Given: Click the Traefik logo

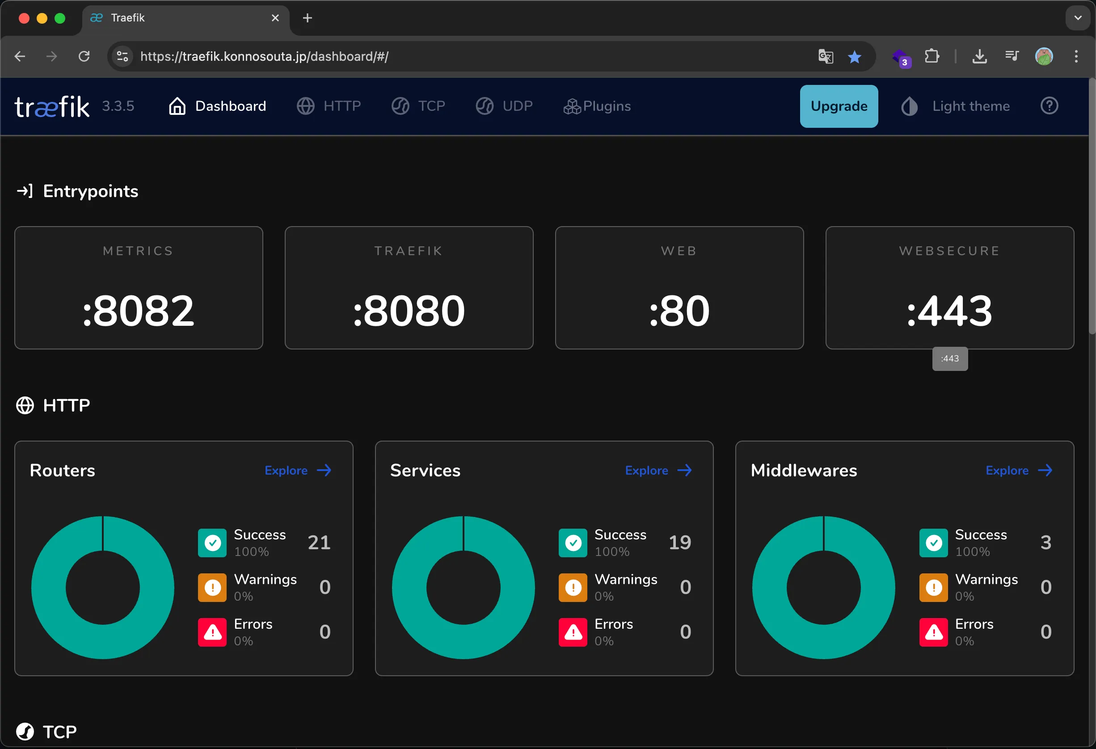Looking at the screenshot, I should [x=52, y=106].
